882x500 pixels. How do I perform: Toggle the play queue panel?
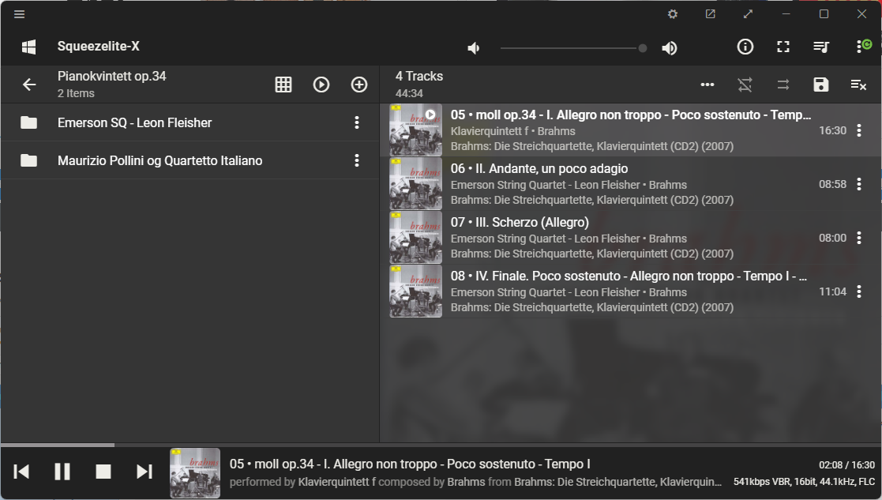coord(821,47)
